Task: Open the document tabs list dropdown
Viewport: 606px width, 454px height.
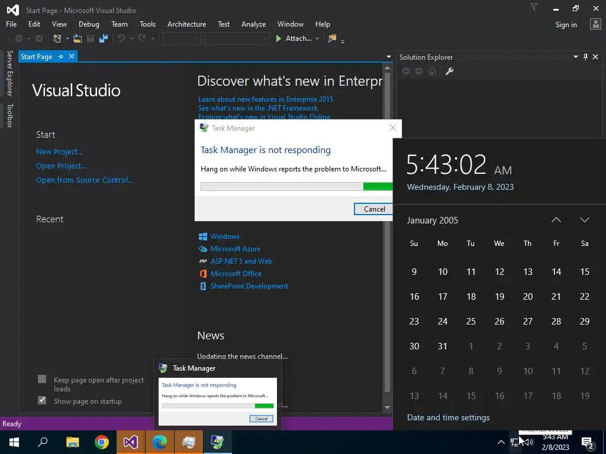Action: point(388,57)
